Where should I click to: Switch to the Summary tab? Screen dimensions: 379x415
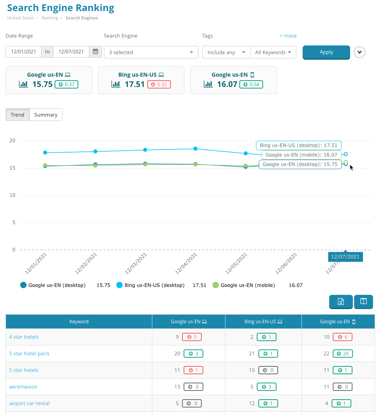(x=46, y=115)
